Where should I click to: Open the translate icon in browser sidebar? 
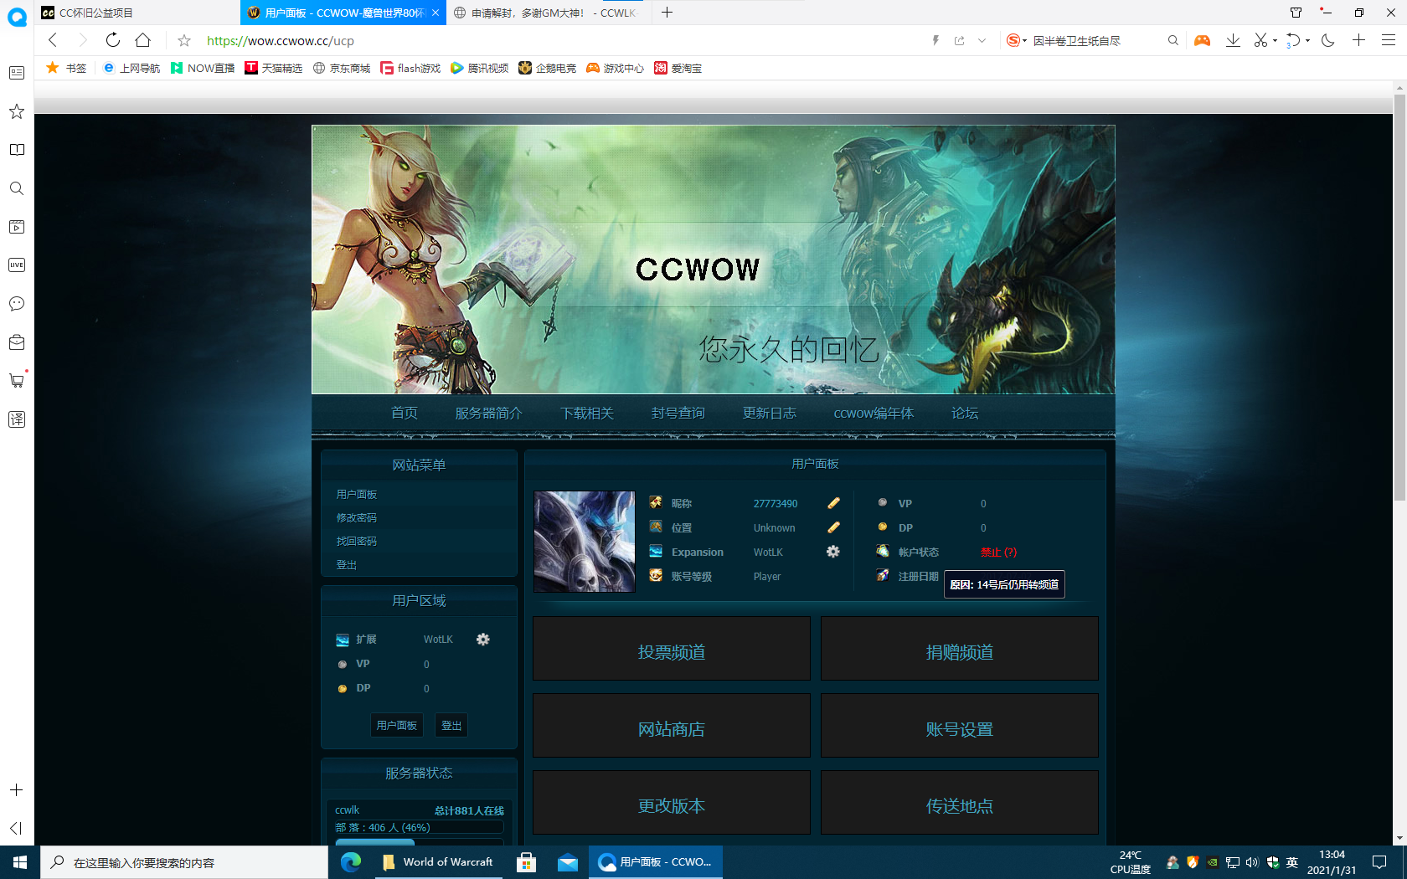coord(16,419)
